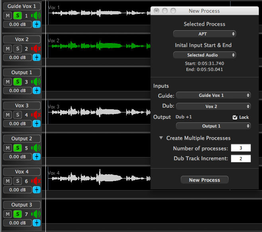Open the Dub track Vox 2 dropdown
The width and height of the screenshot is (262, 232).
click(213, 106)
